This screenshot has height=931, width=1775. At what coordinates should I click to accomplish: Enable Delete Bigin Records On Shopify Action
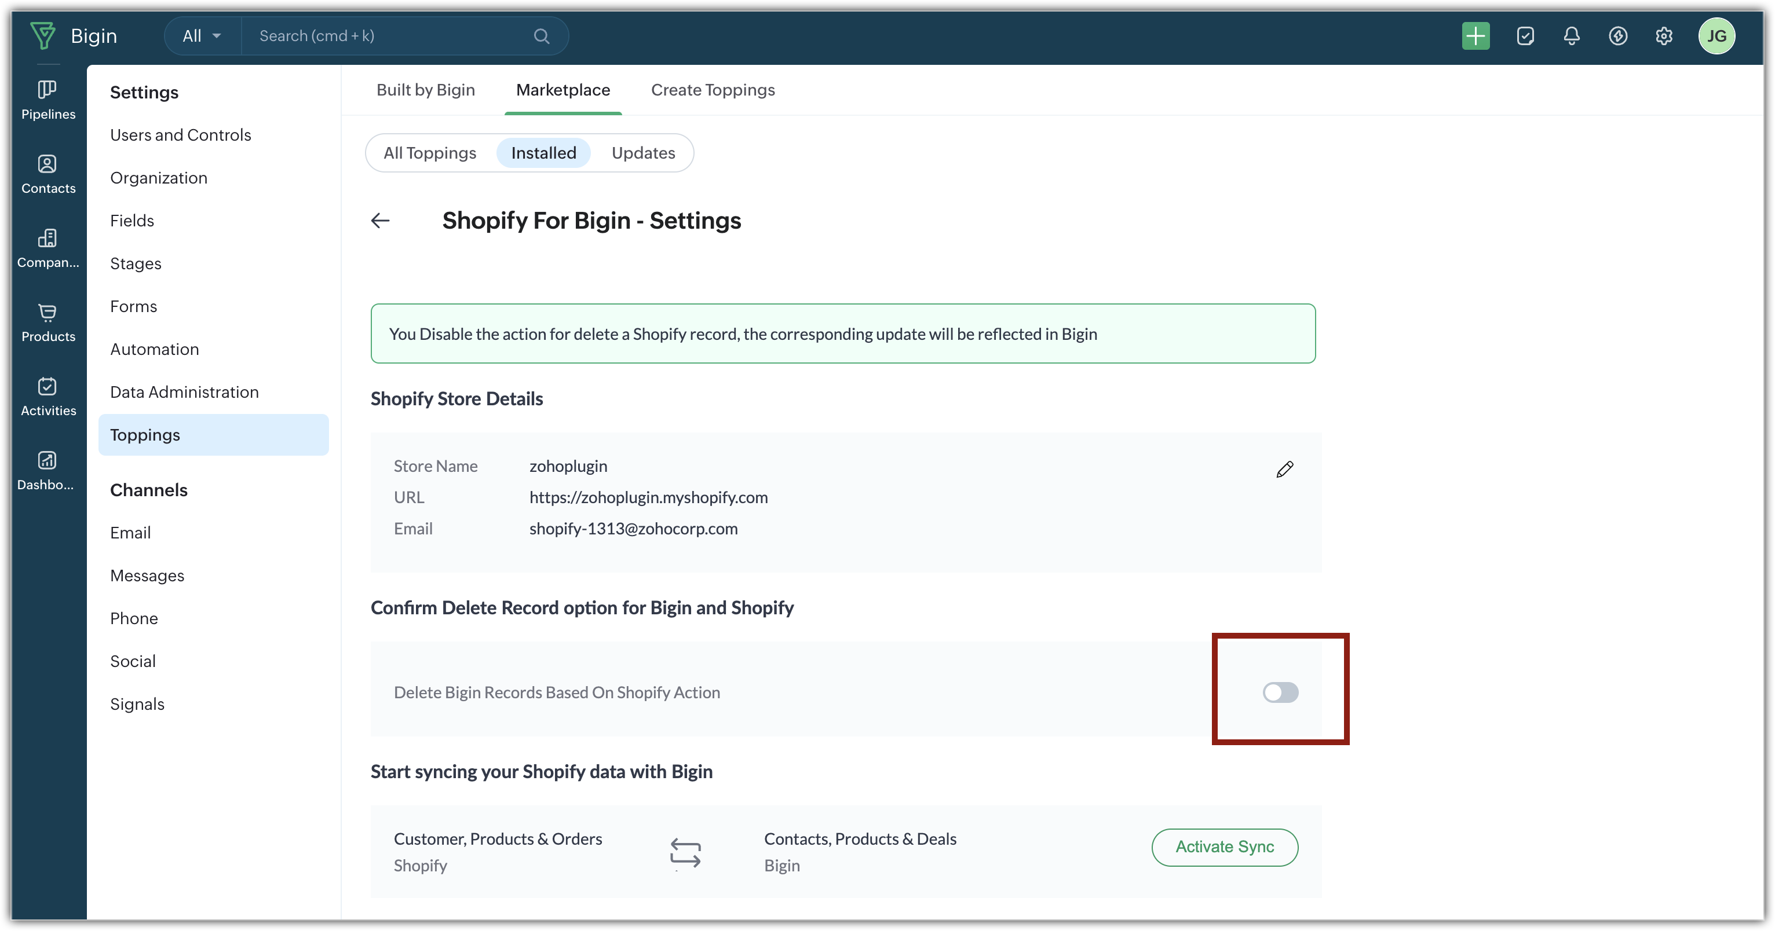[1280, 692]
